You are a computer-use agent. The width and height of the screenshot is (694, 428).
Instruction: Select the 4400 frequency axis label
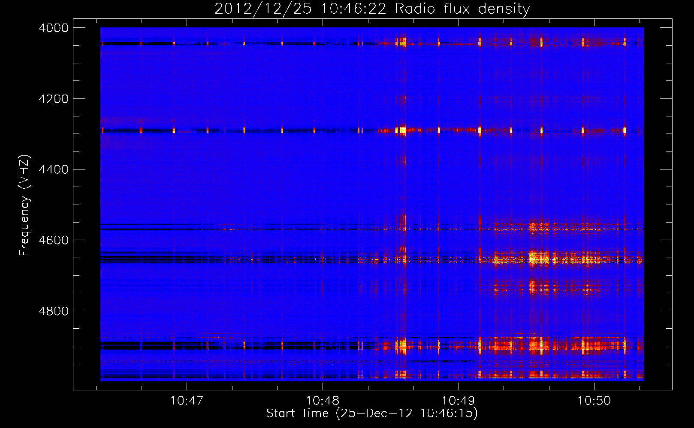click(x=54, y=169)
